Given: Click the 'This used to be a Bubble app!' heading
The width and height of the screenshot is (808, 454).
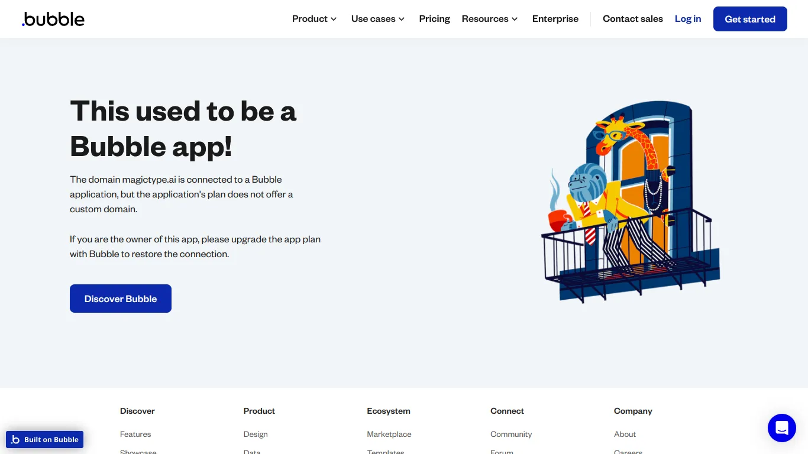Looking at the screenshot, I should [183, 128].
